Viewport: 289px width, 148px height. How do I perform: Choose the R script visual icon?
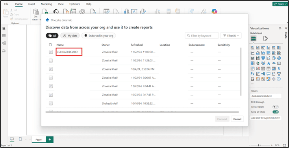tap(279, 69)
